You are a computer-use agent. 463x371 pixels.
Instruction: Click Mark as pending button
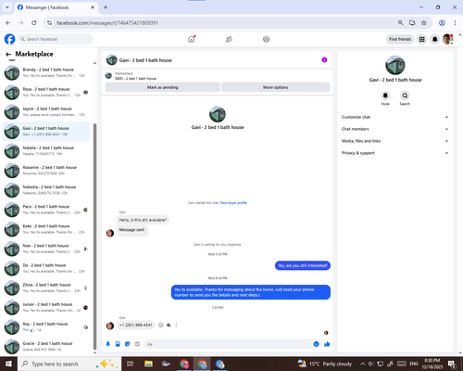(163, 87)
